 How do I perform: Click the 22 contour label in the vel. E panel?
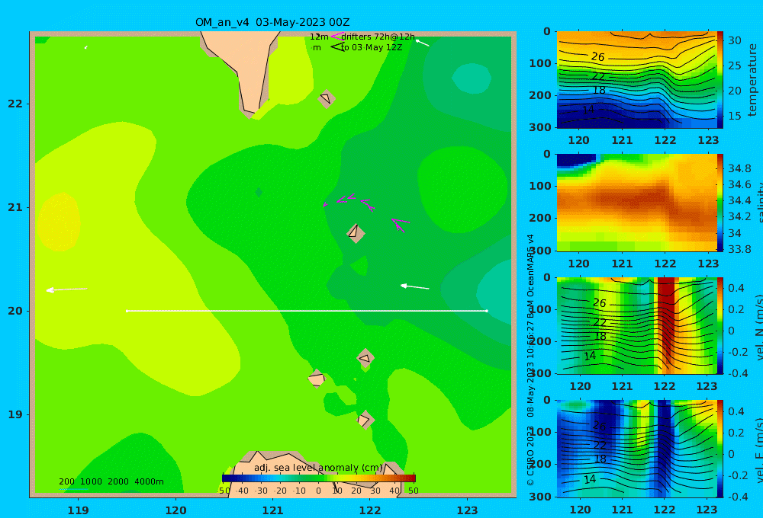(x=600, y=445)
